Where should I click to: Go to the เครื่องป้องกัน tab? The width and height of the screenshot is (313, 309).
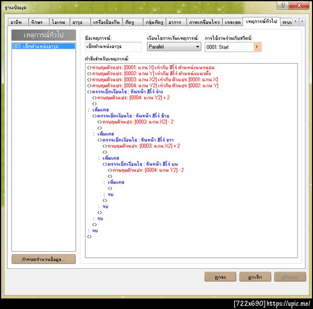click(x=106, y=22)
